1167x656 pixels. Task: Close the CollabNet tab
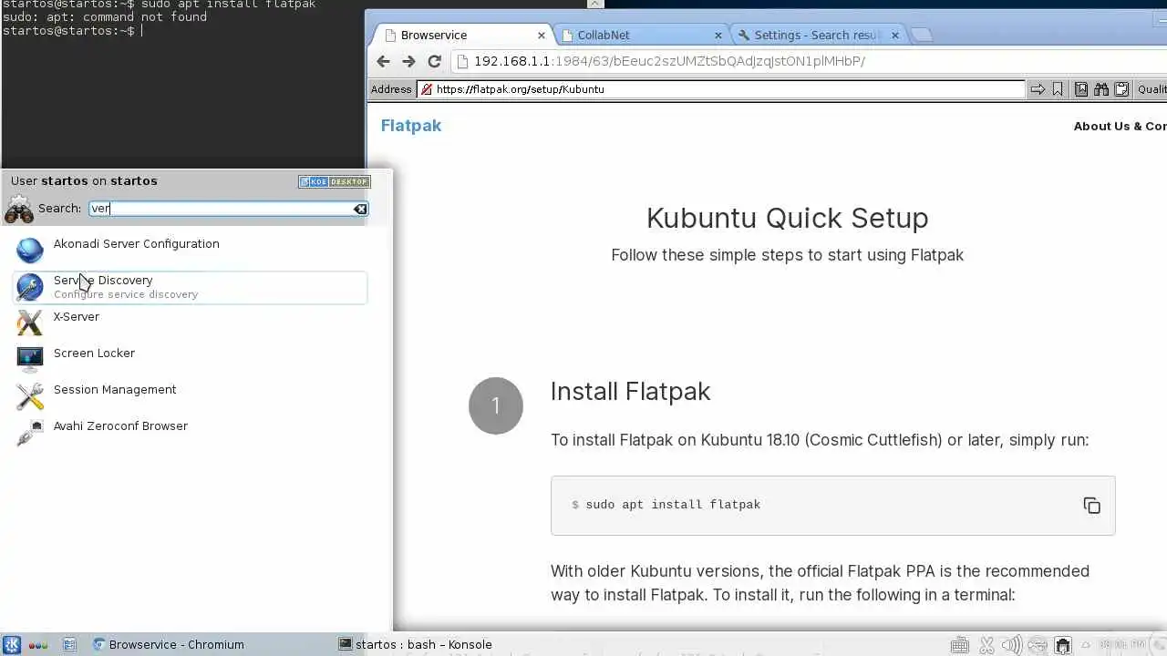coord(718,36)
